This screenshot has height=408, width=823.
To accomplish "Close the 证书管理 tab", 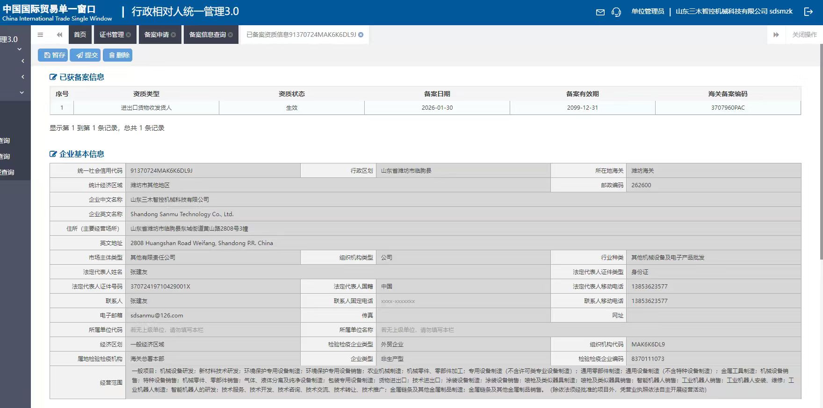I will (x=128, y=35).
